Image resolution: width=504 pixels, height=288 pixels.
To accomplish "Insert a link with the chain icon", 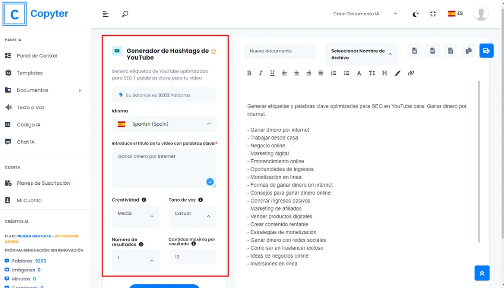I will (x=411, y=73).
